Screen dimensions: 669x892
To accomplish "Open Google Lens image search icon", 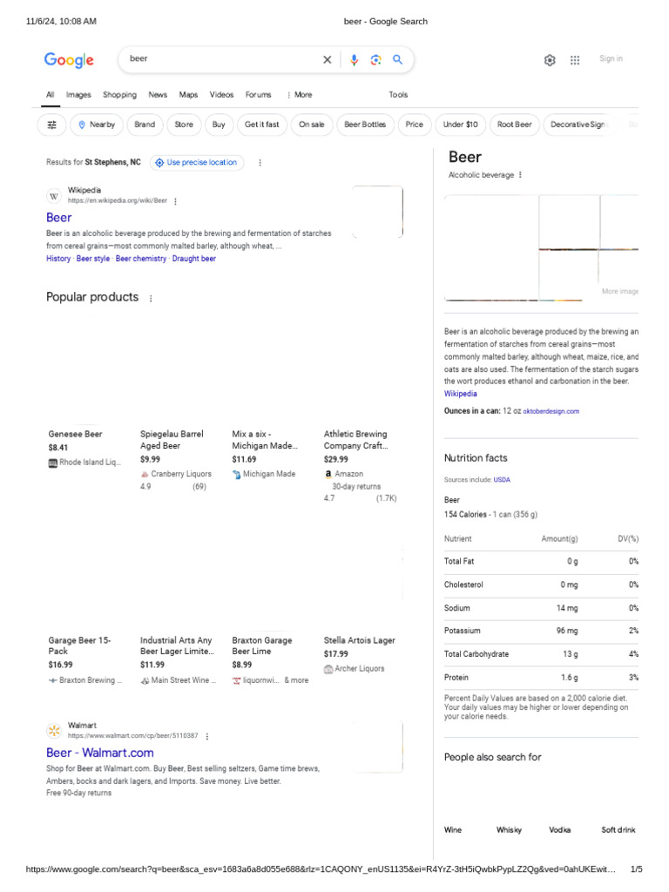I will tap(375, 60).
